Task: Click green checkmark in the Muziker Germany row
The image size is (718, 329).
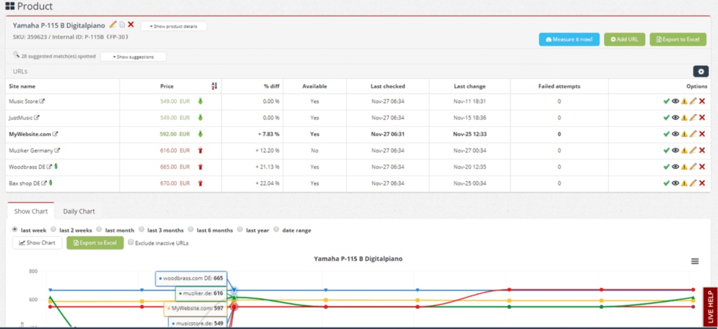Action: pyautogui.click(x=666, y=151)
